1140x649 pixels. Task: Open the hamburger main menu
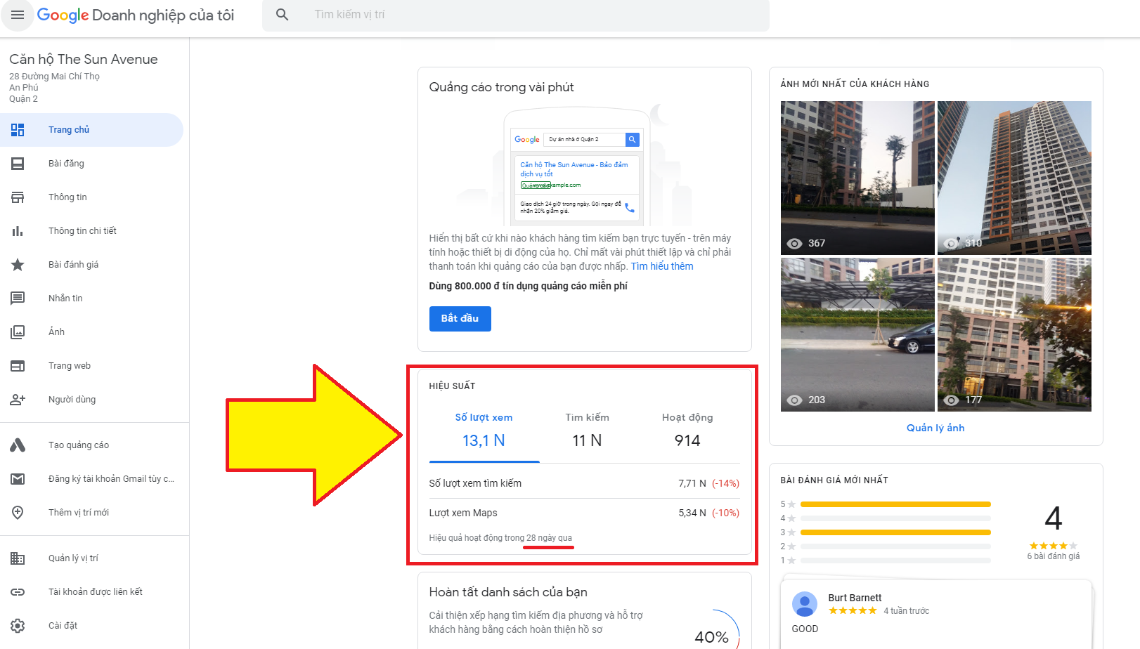(18, 15)
